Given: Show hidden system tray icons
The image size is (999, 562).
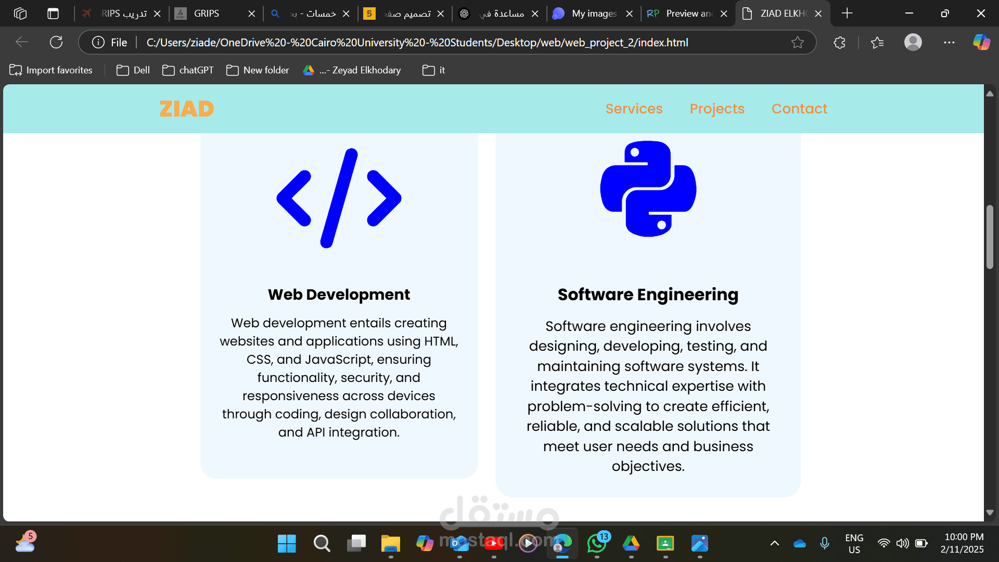Looking at the screenshot, I should (775, 543).
